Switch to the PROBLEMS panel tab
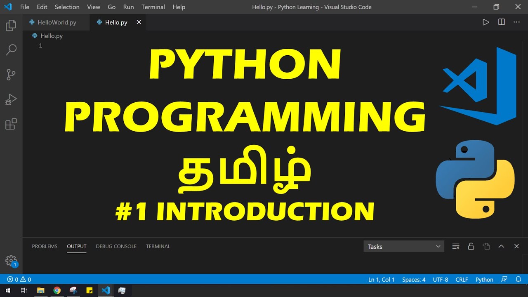The image size is (528, 297). (x=45, y=246)
